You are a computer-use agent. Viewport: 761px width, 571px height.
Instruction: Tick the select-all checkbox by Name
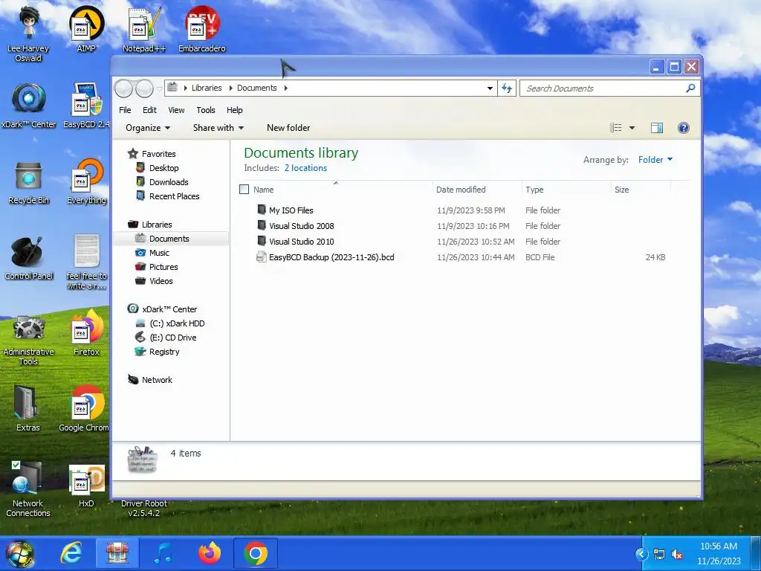pyautogui.click(x=244, y=190)
